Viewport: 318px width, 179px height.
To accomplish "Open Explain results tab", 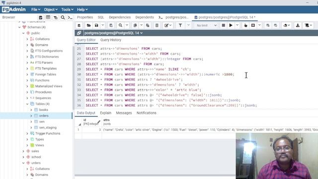I will click(x=106, y=113).
